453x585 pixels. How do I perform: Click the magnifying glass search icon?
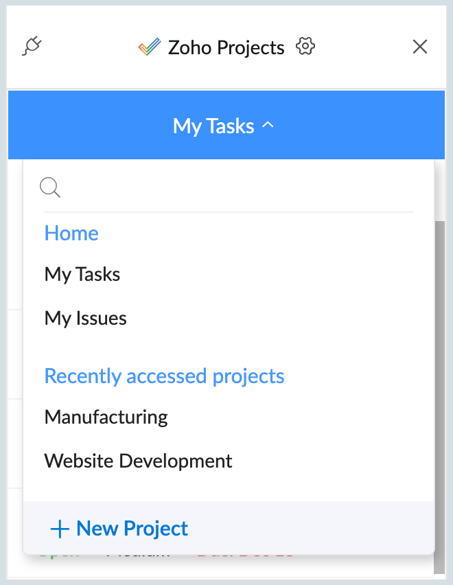click(x=50, y=187)
